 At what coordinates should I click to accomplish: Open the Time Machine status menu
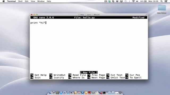pyautogui.click(x=125, y=1)
